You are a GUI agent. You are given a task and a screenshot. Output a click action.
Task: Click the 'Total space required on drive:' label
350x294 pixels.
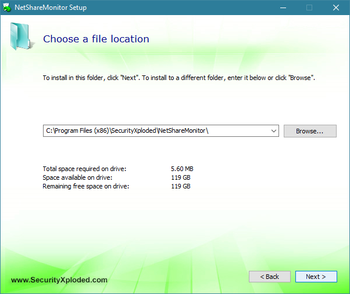tap(84, 169)
